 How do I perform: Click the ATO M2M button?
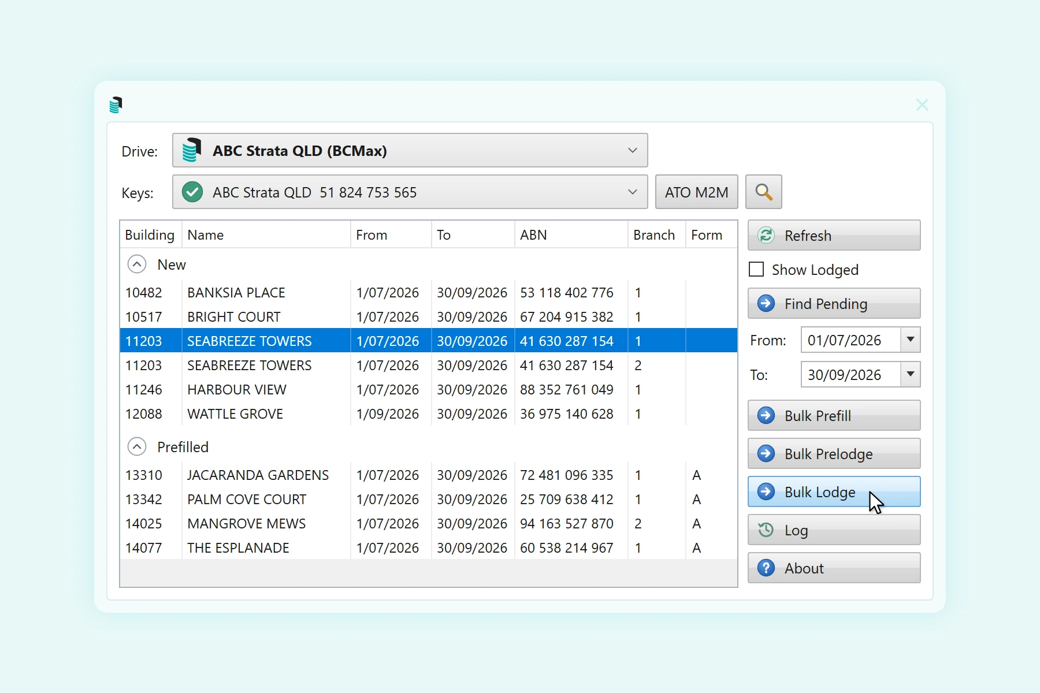tap(697, 192)
